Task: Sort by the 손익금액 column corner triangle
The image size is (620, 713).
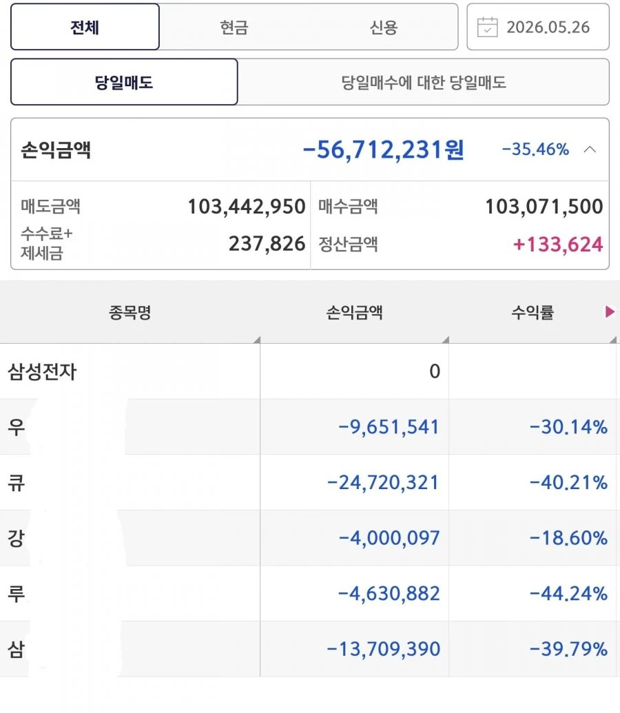Action: pyautogui.click(x=446, y=340)
